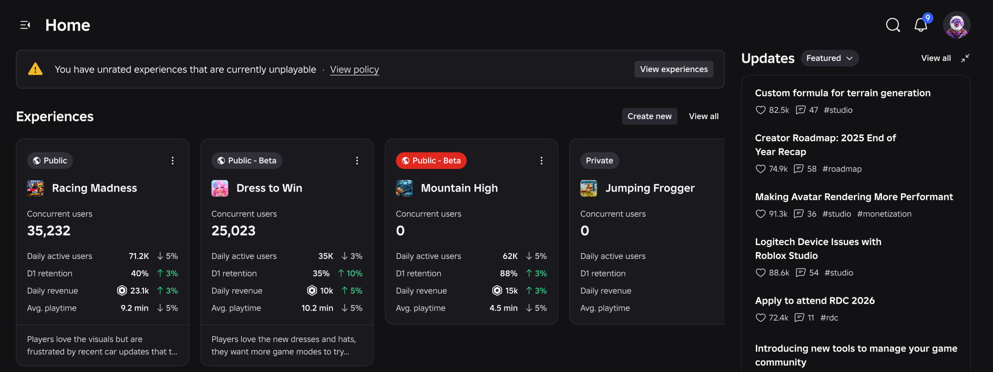Like the Logitech Device Issues post heart
The height and width of the screenshot is (372, 993).
coord(760,273)
